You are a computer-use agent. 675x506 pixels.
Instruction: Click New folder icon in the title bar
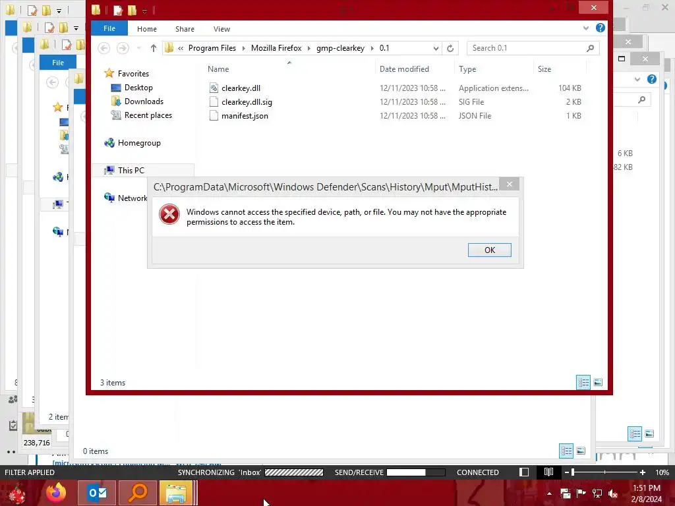click(132, 11)
